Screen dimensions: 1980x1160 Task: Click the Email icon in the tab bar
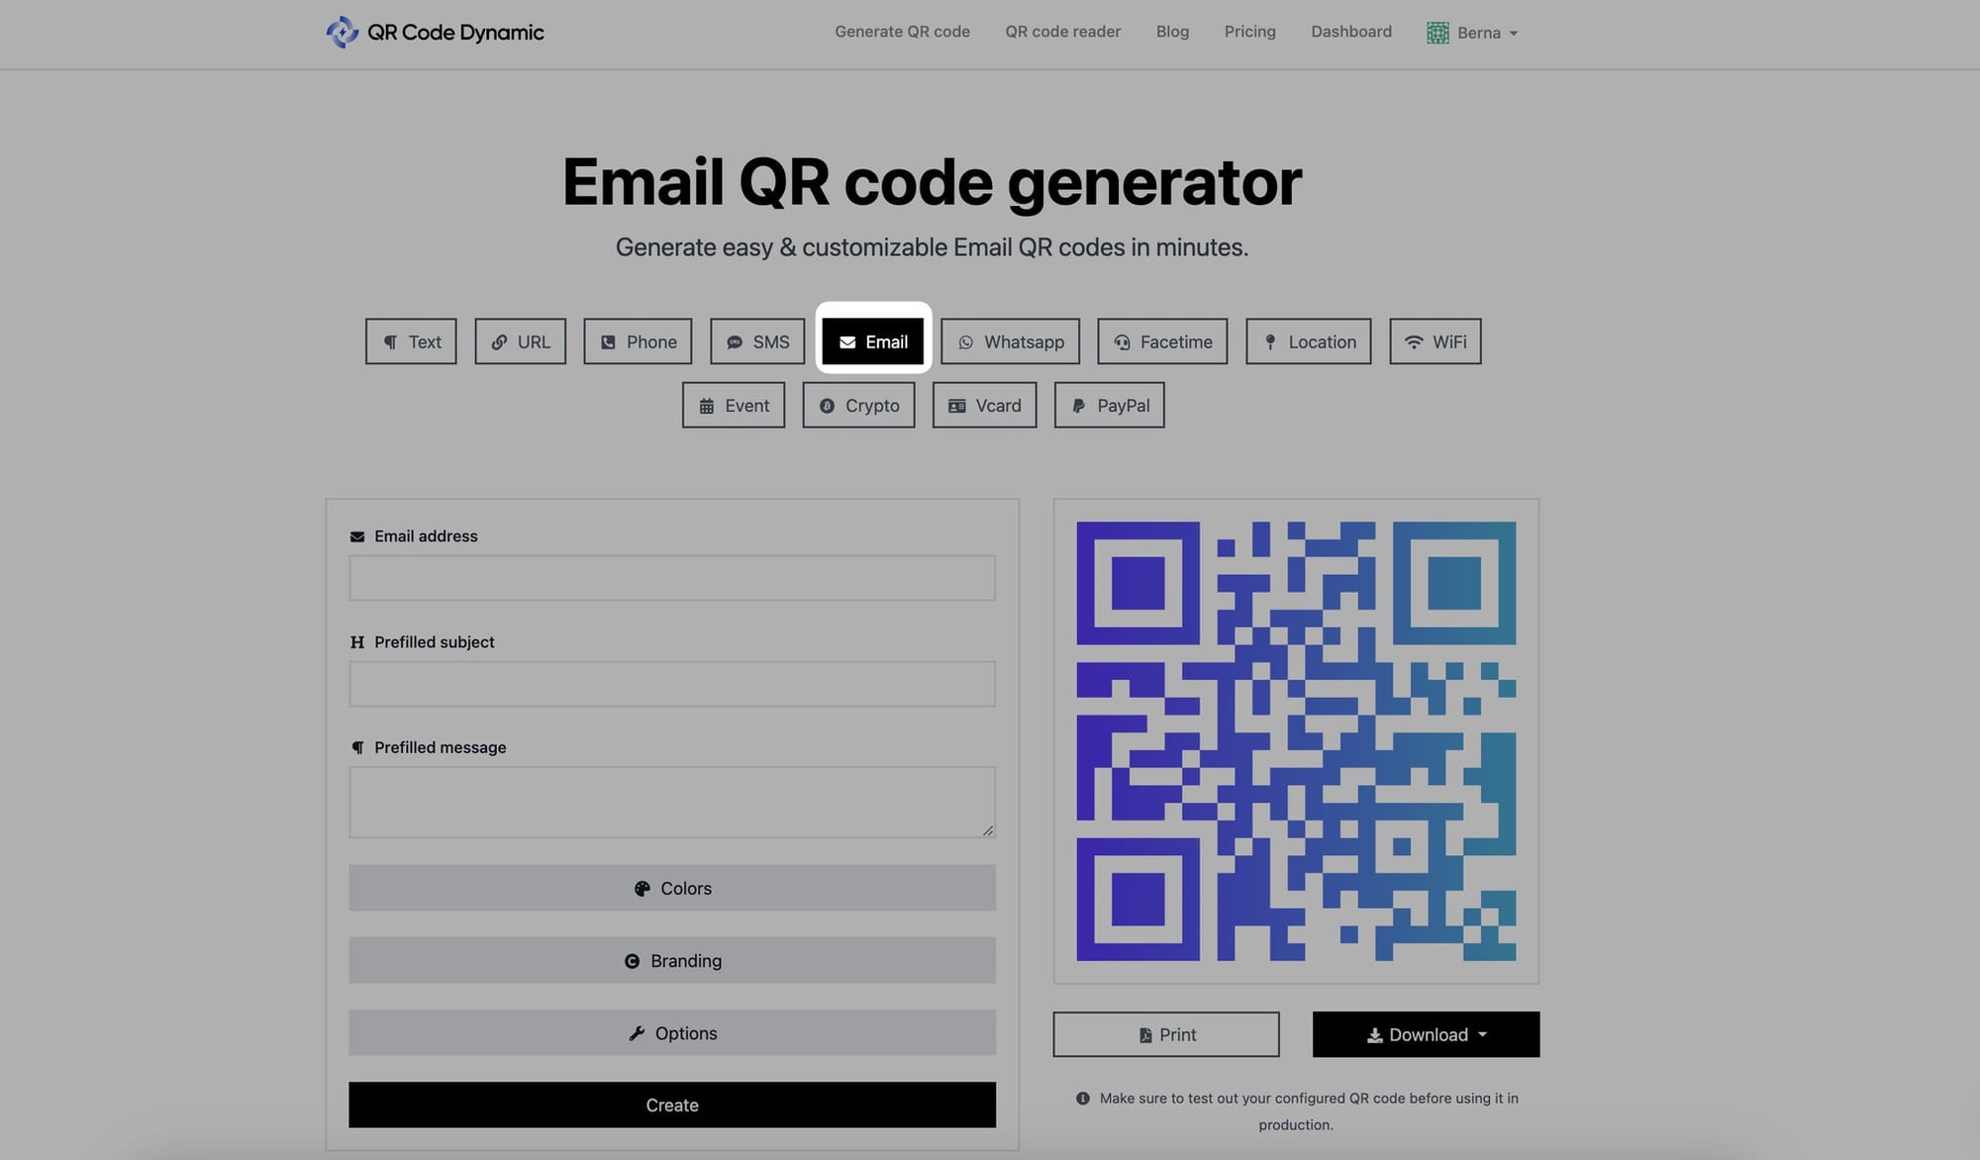pyautogui.click(x=847, y=341)
